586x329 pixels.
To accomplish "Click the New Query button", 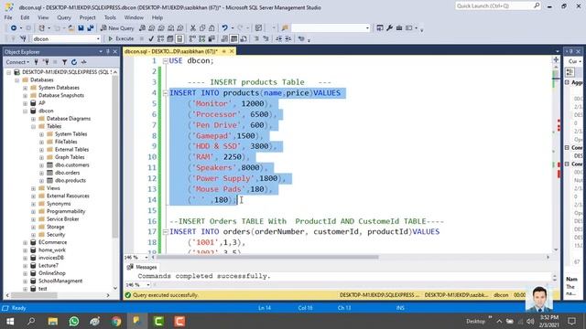I will point(117,28).
